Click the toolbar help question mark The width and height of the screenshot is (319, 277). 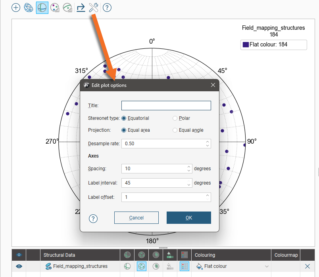click(107, 8)
